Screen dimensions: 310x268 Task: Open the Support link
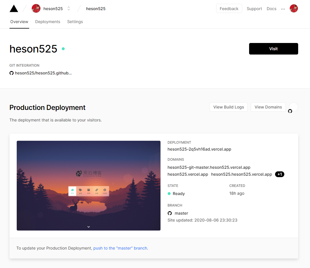click(x=254, y=9)
